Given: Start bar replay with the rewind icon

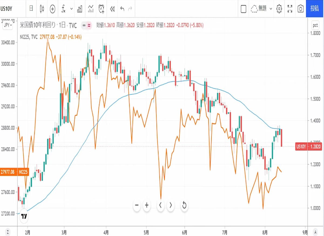Looking at the screenshot, I should (112, 9).
